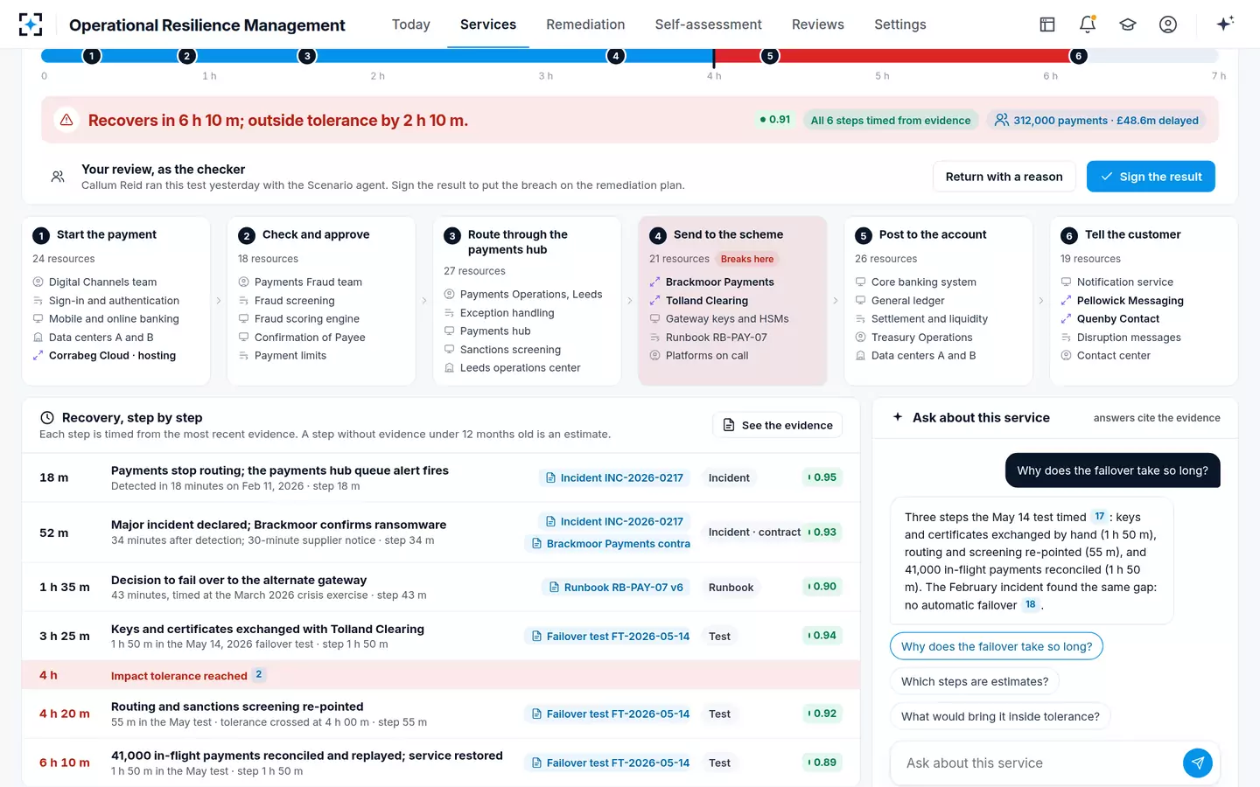
Task: Choose suggestion Which steps are estimates?
Action: [975, 681]
